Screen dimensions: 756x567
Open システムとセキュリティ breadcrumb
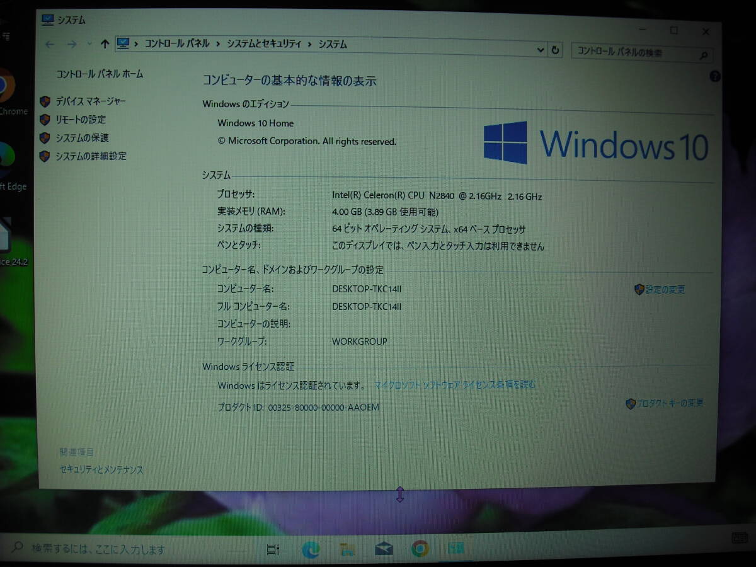click(x=263, y=44)
